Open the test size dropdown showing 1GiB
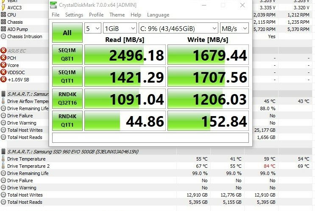 pyautogui.click(x=120, y=28)
